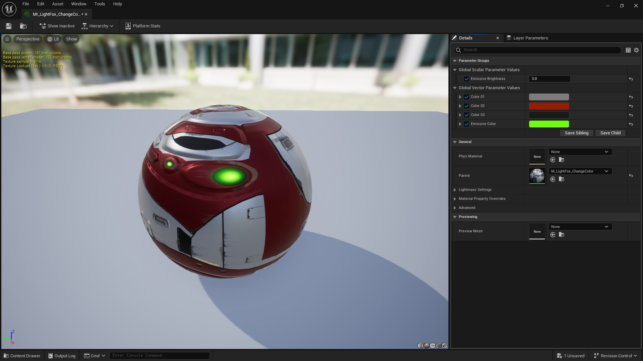Use arrow to assign selected Parent material
The height and width of the screenshot is (361, 643).
click(x=553, y=179)
